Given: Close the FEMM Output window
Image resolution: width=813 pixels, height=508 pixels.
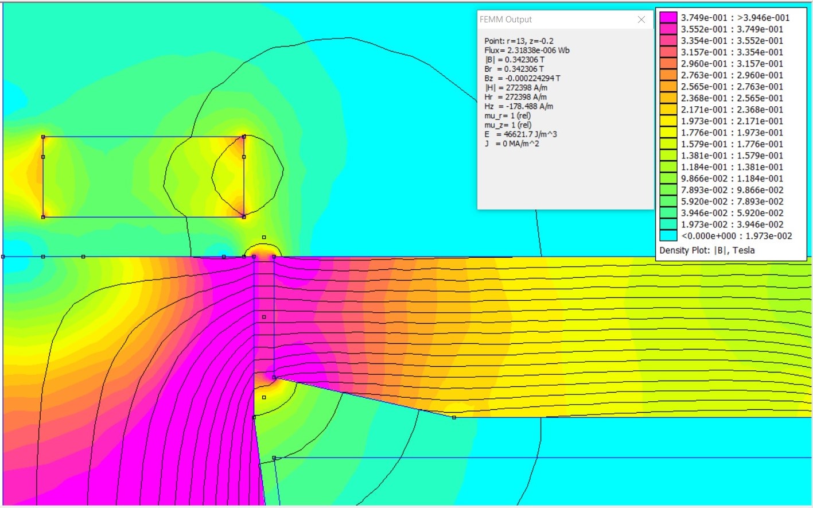Looking at the screenshot, I should [641, 20].
